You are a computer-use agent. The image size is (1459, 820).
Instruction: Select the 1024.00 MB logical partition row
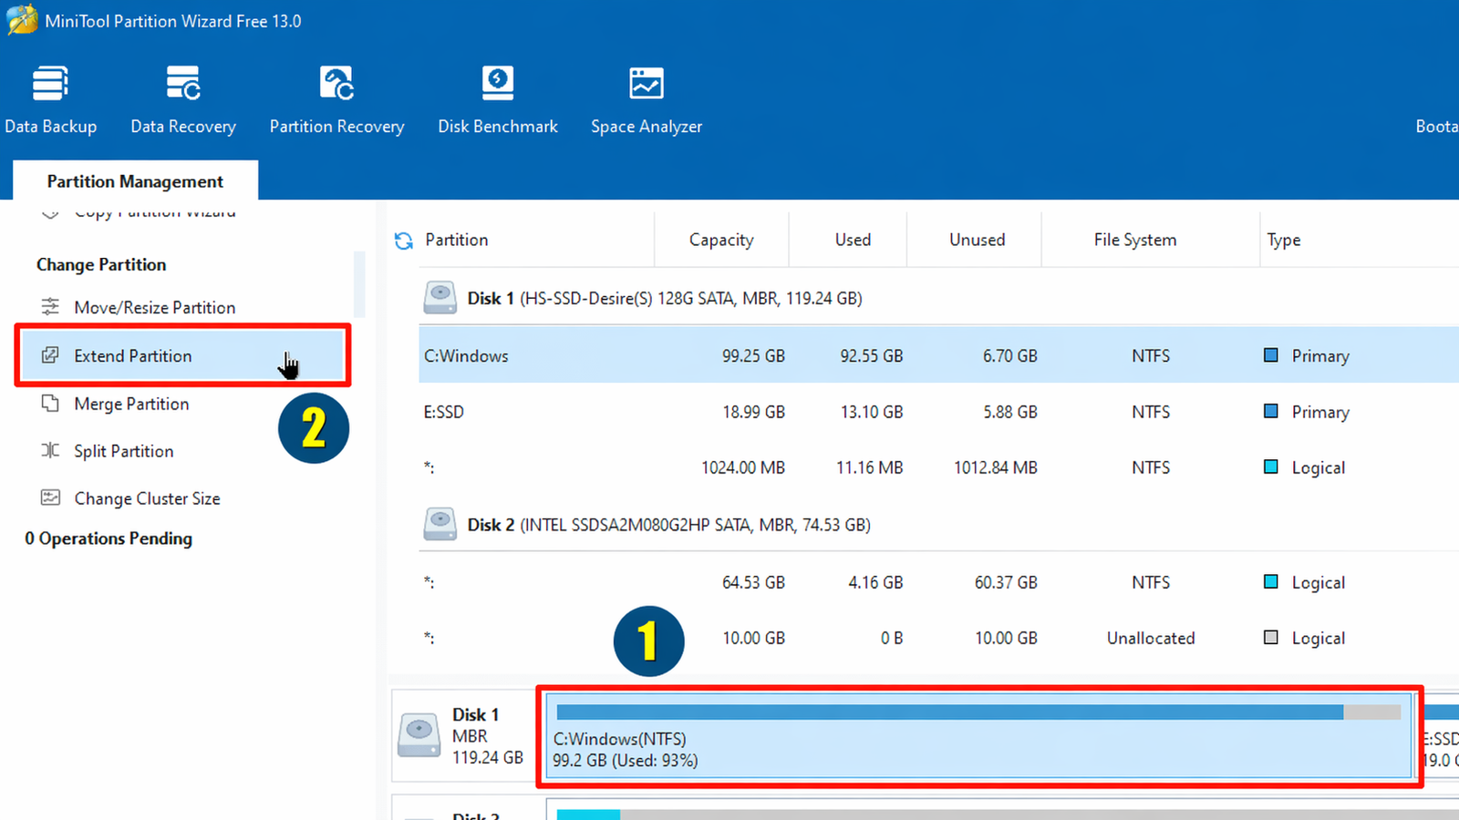pyautogui.click(x=939, y=467)
